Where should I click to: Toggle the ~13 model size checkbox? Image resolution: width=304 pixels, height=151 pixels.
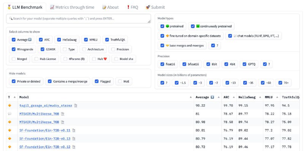tap(227, 83)
